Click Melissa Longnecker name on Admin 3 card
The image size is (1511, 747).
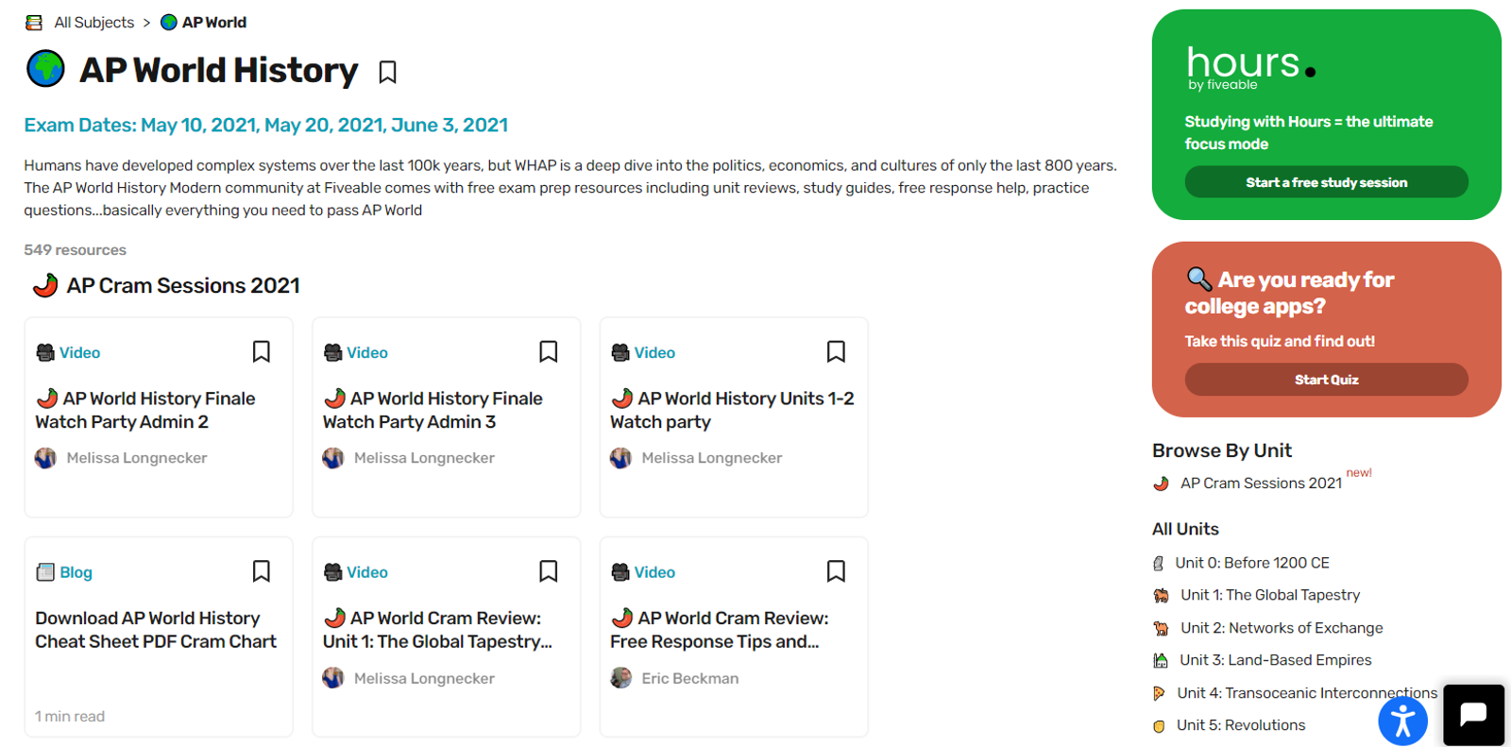click(424, 458)
